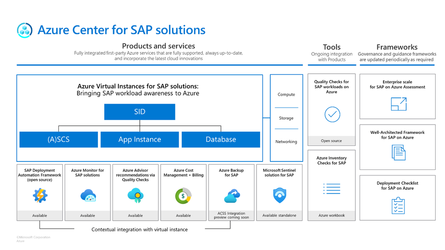Click 'Available' status under Azure Monitor

(88, 215)
